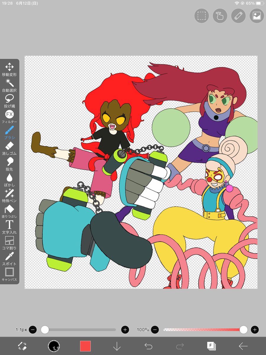Select the Text (文字入れ) tool
The height and width of the screenshot is (355, 266).
coord(9,227)
